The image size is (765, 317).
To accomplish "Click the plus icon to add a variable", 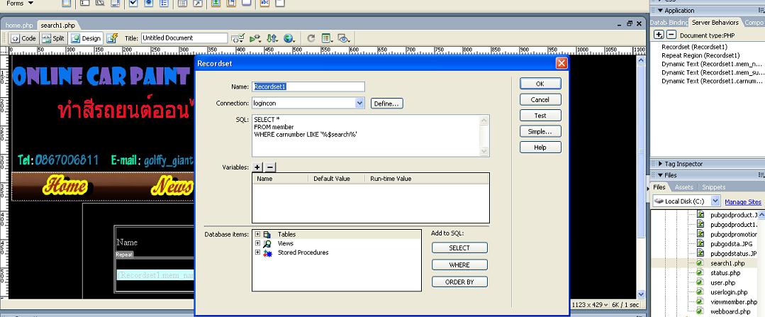I will coord(257,167).
